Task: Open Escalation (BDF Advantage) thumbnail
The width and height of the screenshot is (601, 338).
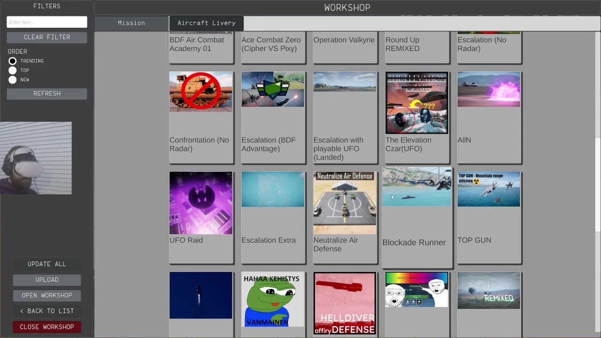Action: [x=273, y=89]
